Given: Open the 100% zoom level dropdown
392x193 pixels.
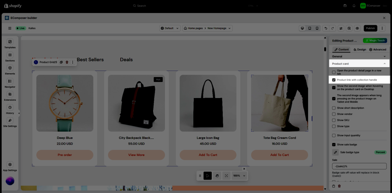Looking at the screenshot, I should point(239,176).
